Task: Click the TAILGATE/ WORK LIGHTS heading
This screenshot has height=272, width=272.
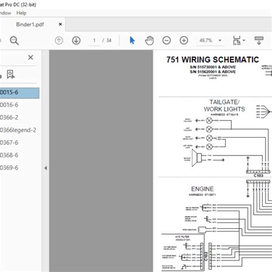Action: pos(224,106)
